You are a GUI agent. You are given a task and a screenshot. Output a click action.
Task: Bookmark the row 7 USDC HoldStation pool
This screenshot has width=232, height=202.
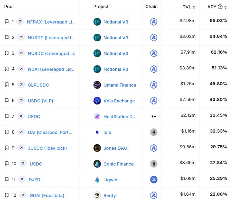point(7,116)
